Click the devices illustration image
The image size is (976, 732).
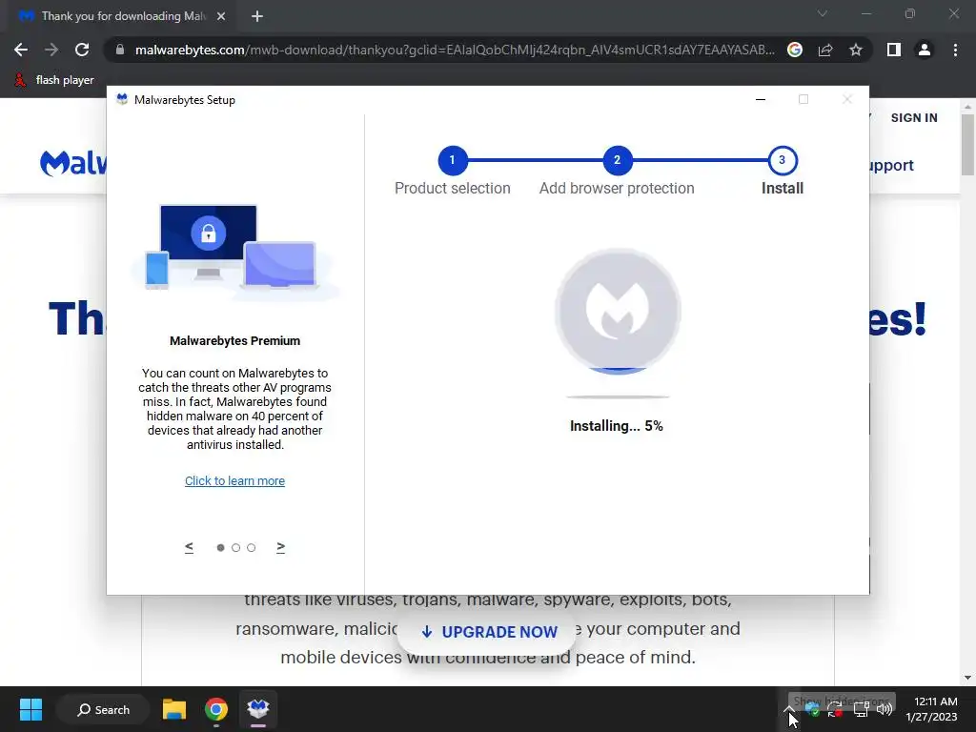pyautogui.click(x=234, y=252)
